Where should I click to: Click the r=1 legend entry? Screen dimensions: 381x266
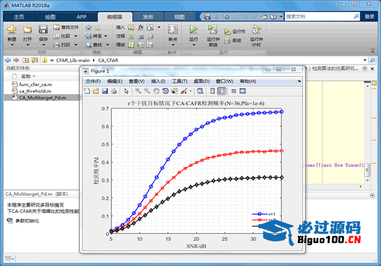264,214
